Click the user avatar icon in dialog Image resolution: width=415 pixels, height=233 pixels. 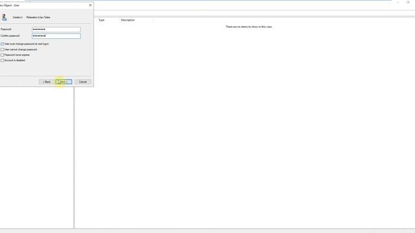pyautogui.click(x=5, y=17)
